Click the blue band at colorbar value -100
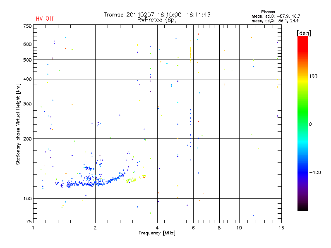 point(303,172)
